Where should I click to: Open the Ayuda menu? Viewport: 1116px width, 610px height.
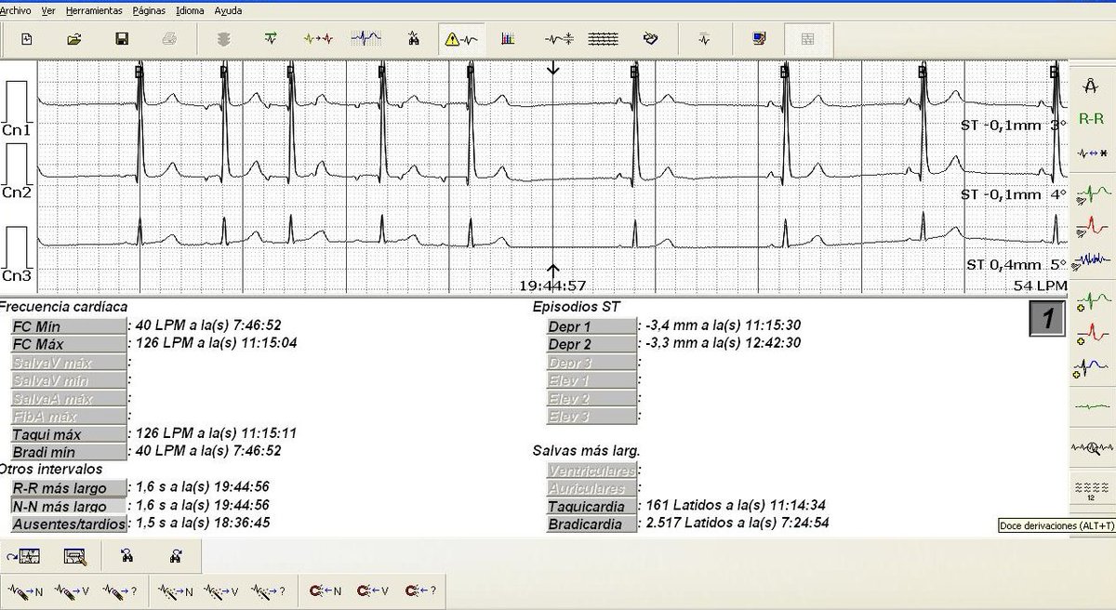(x=229, y=11)
